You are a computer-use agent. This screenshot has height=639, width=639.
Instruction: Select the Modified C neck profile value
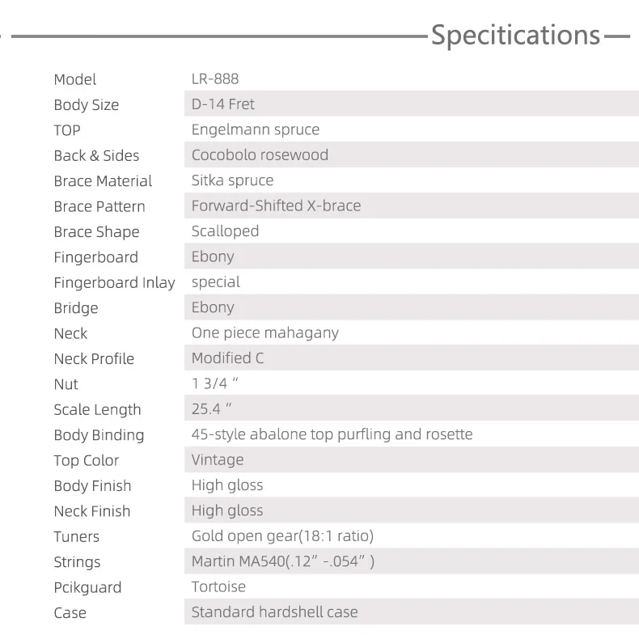coord(227,358)
